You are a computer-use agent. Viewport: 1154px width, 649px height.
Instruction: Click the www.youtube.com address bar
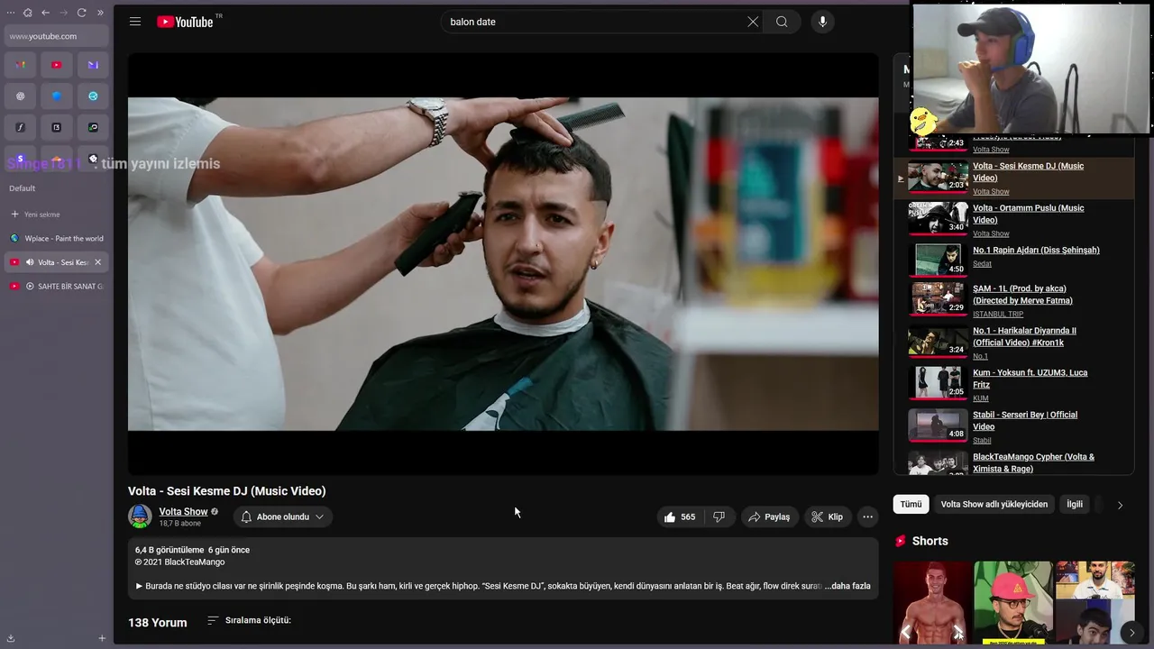56,36
